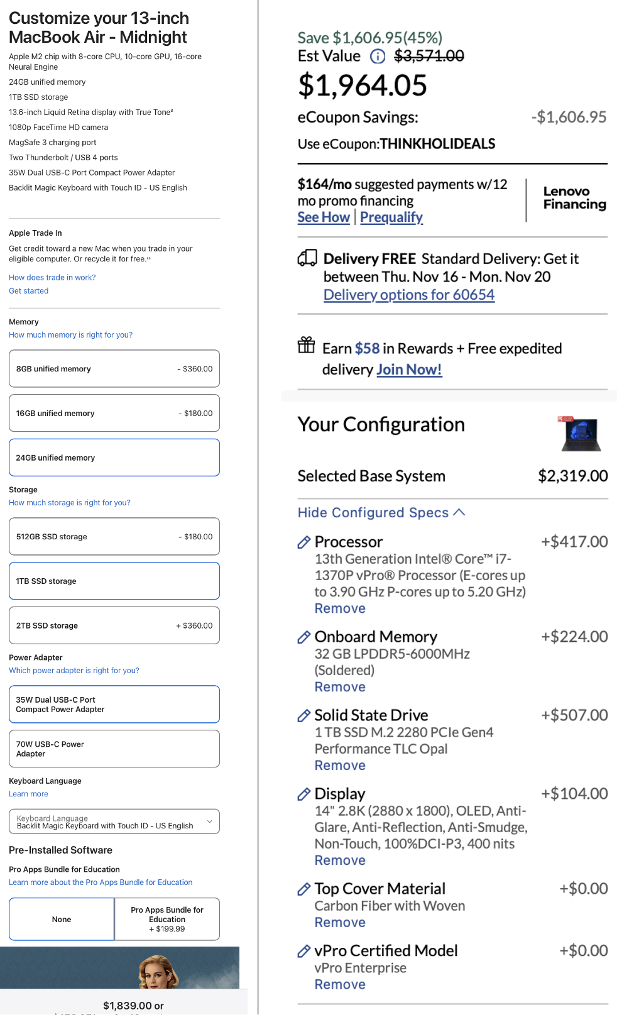This screenshot has width=617, height=1022.
Task: Collapse the Hide Configured Specs section
Action: 381,513
